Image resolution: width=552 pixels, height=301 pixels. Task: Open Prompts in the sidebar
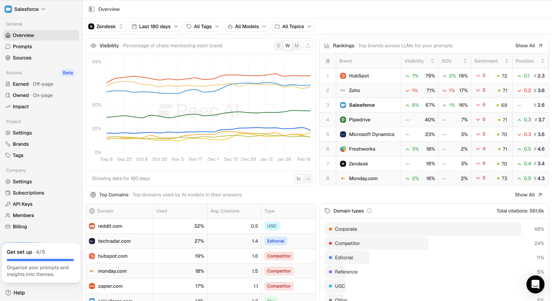tap(41, 47)
